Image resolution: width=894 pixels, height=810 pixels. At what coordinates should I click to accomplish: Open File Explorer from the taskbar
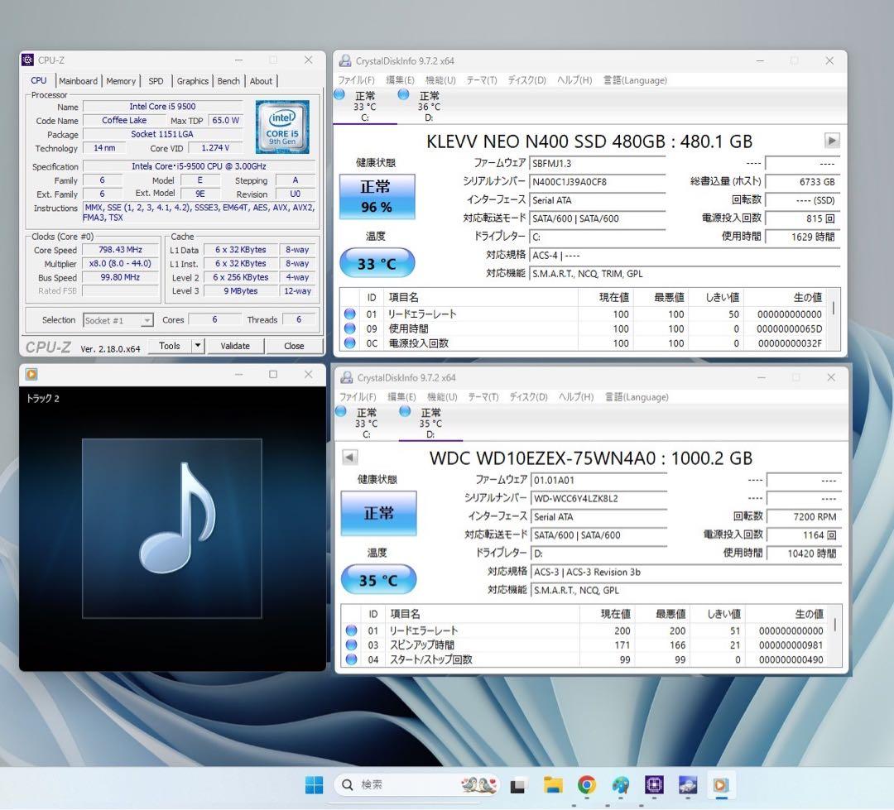pyautogui.click(x=552, y=785)
